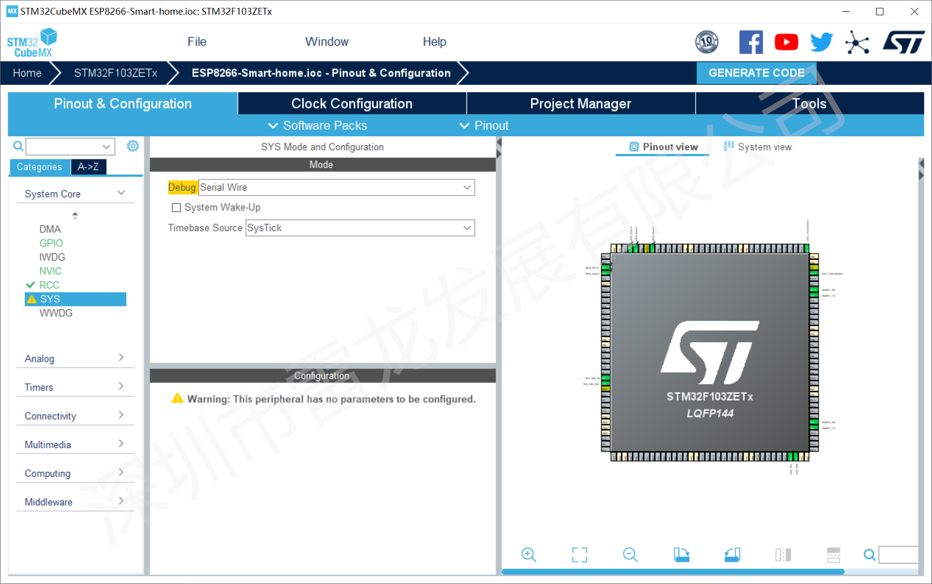Go to Home breadcrumb
Image resolution: width=932 pixels, height=584 pixels.
(27, 73)
